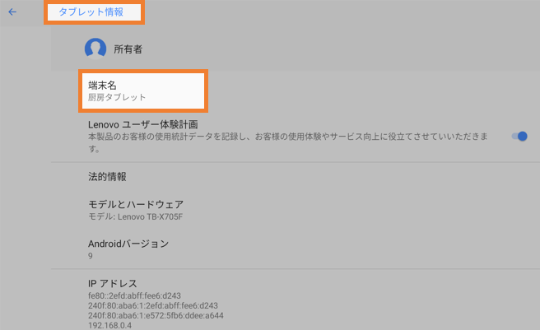The height and width of the screenshot is (330, 540).
Task: Click the タブレット情報 page title
Action: click(x=91, y=12)
